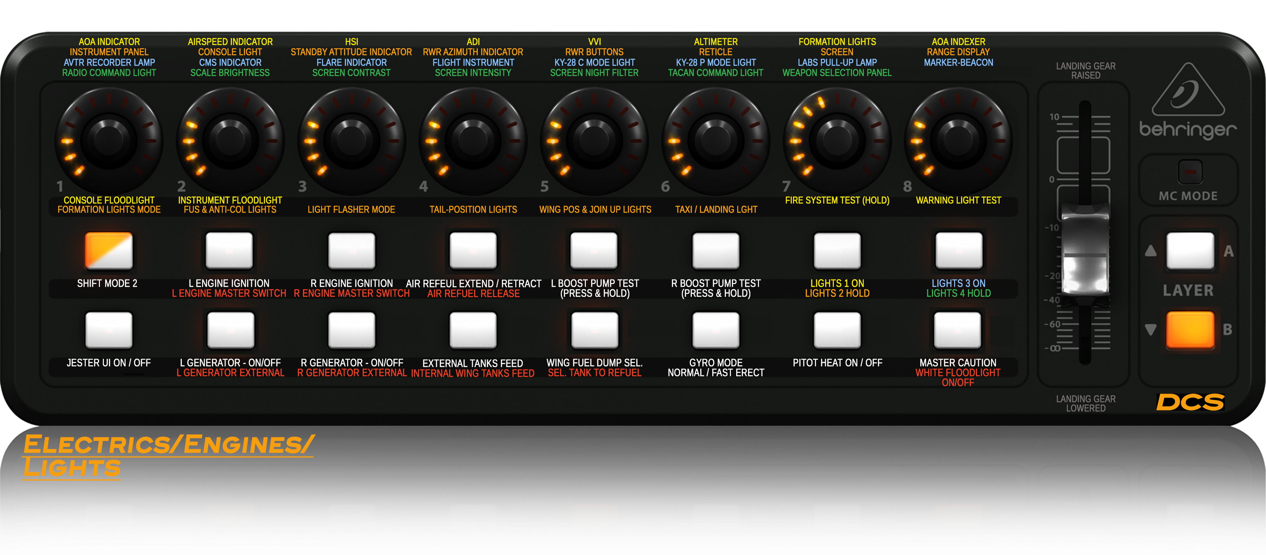Image resolution: width=1266 pixels, height=555 pixels.
Task: Toggle the MC Mode button
Action: [x=1190, y=172]
